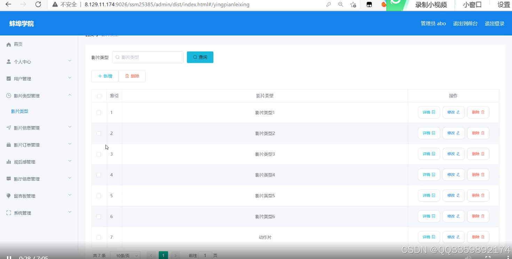Click the frame icon beside 系统管理
The width and height of the screenshot is (512, 259).
(9, 213)
